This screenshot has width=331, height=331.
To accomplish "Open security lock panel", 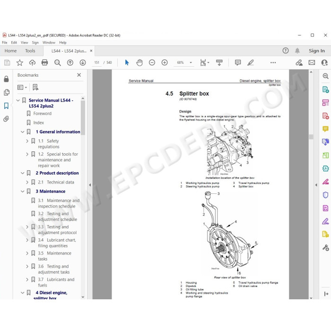I will tap(6, 79).
